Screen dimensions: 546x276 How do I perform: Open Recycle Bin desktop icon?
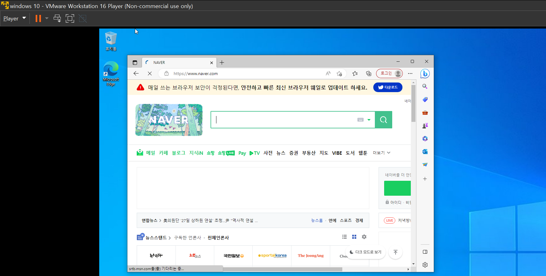click(111, 41)
